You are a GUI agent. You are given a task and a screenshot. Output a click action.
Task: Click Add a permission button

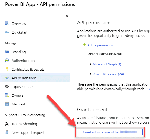(x=98, y=45)
